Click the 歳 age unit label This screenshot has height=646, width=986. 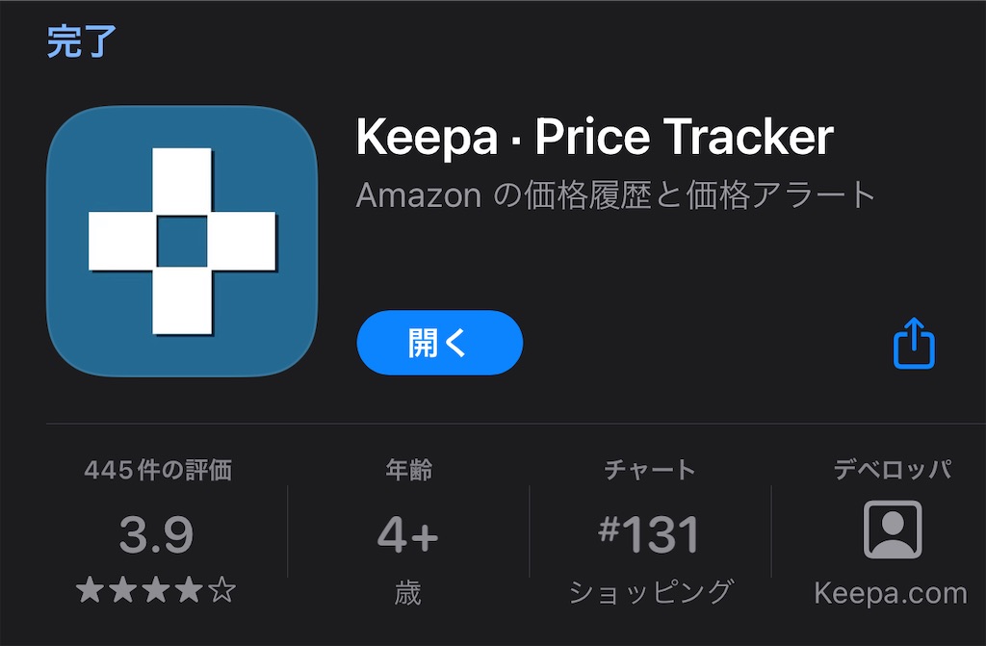point(407,592)
